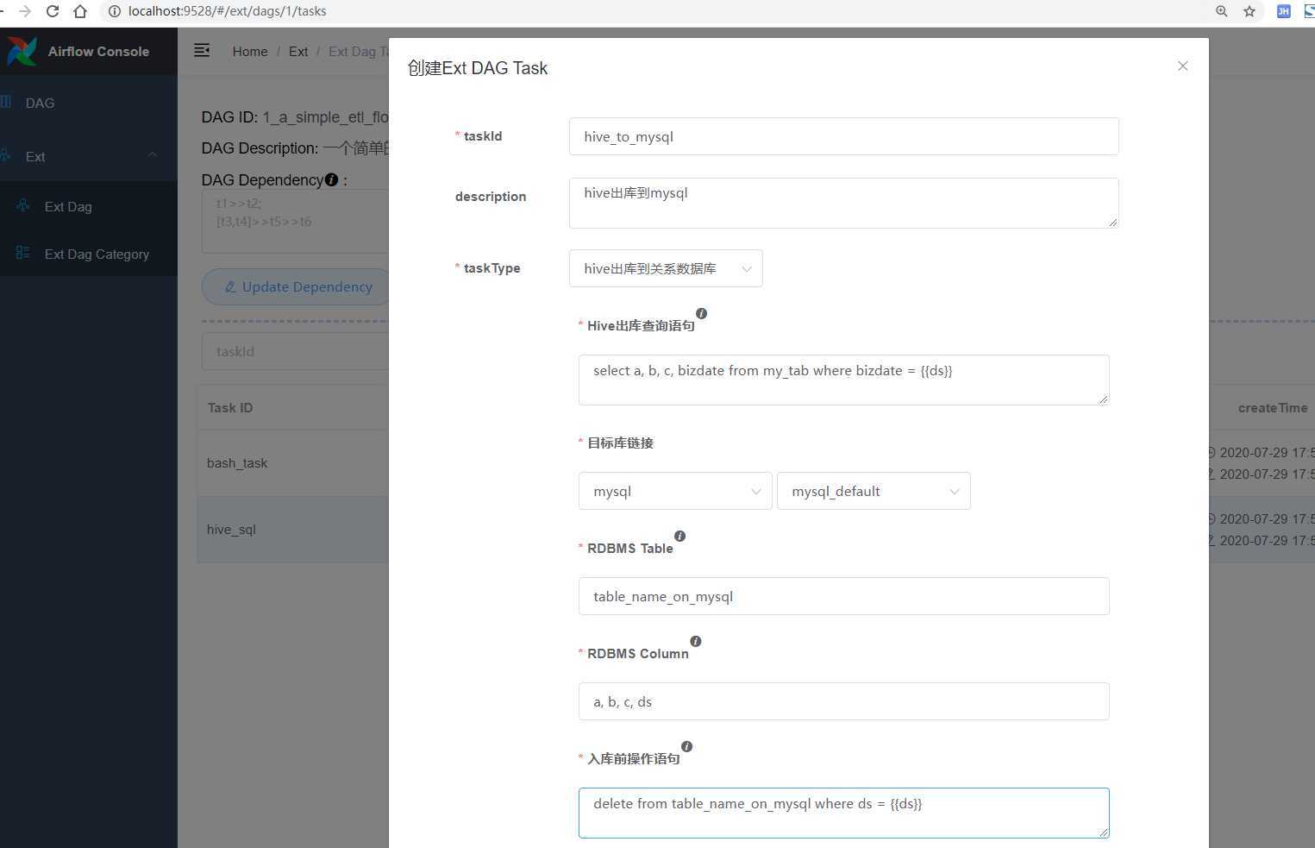The image size is (1315, 848).
Task: Click the DAG menu icon in sidebar
Action: [x=6, y=102]
